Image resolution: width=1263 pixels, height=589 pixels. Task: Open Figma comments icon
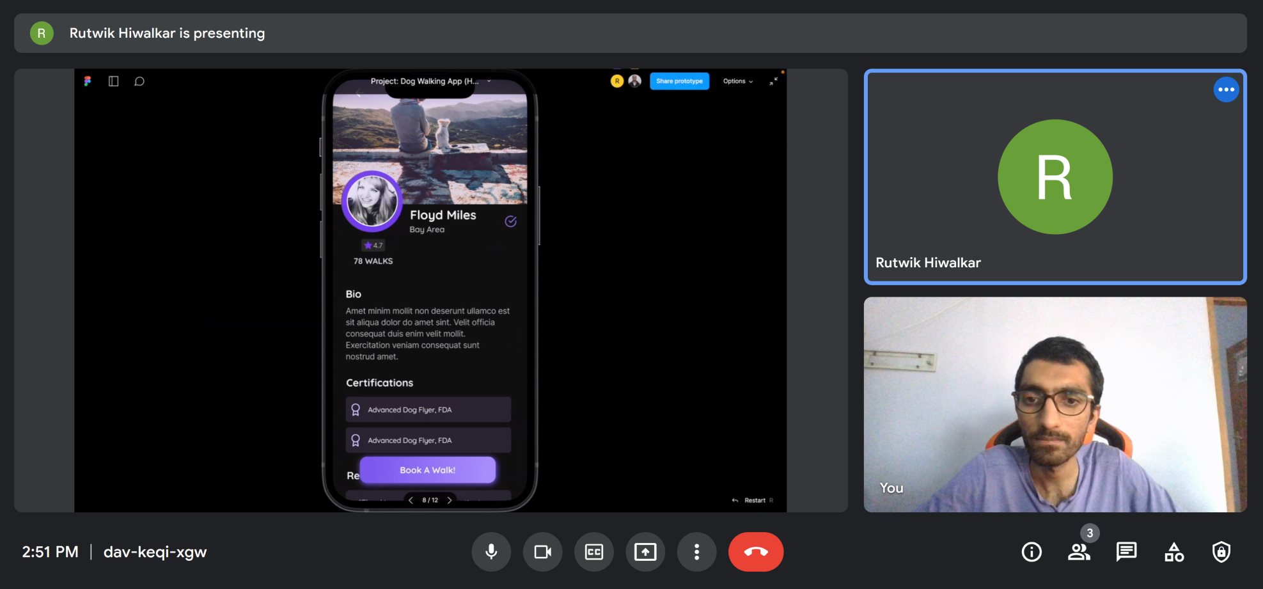tap(139, 81)
